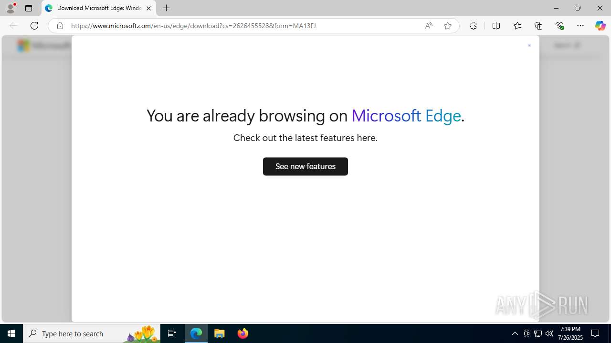Open the tab actions menu icon
This screenshot has height=343, width=611.
(x=29, y=8)
